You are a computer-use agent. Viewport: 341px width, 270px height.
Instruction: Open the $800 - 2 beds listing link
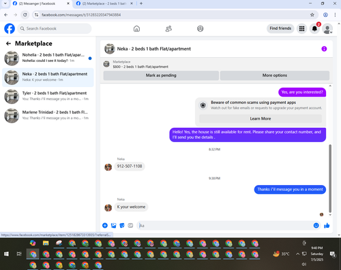(140, 67)
